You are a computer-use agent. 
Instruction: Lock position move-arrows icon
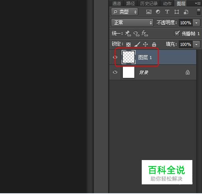[145, 44]
